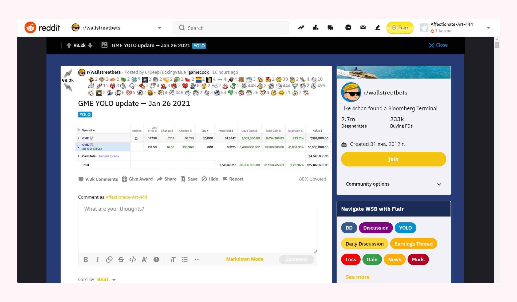Viewport: 517px width, 302px height.
Task: Click the red Loss flair pill
Action: tap(351, 259)
